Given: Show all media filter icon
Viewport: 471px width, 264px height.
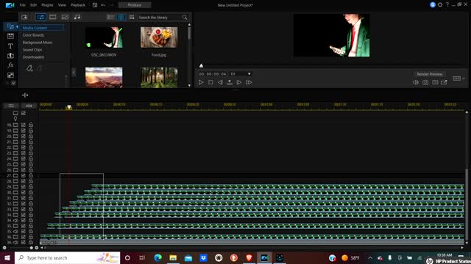Looking at the screenshot, I should coord(40,17).
